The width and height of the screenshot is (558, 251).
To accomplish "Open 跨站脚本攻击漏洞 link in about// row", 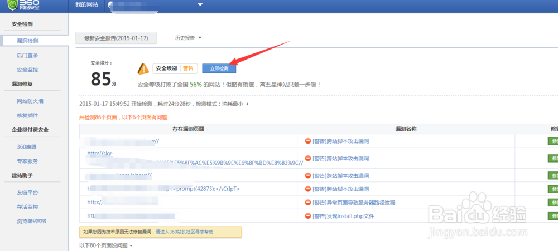I will [x=340, y=175].
